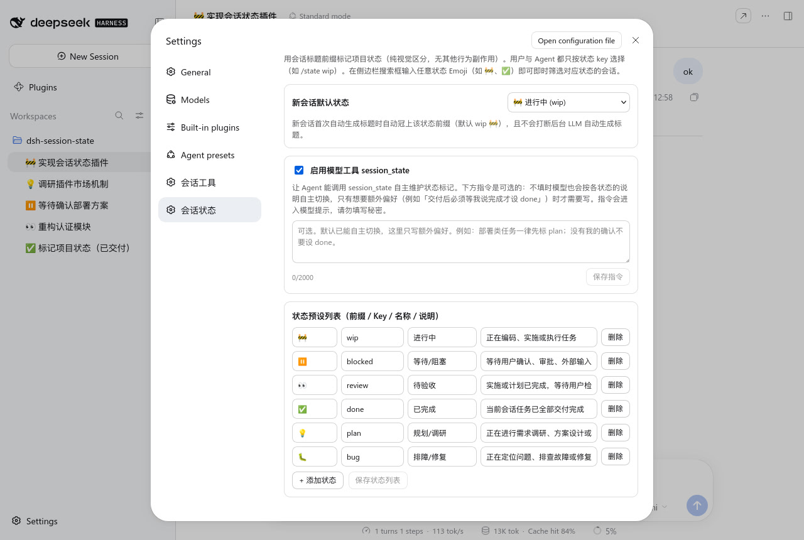The height and width of the screenshot is (540, 804).
Task: Click the copy message icon
Action: tap(694, 97)
